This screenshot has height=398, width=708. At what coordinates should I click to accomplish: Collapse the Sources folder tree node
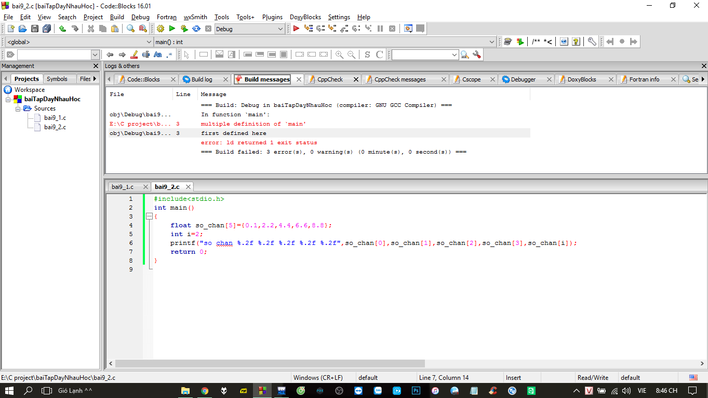[18, 108]
